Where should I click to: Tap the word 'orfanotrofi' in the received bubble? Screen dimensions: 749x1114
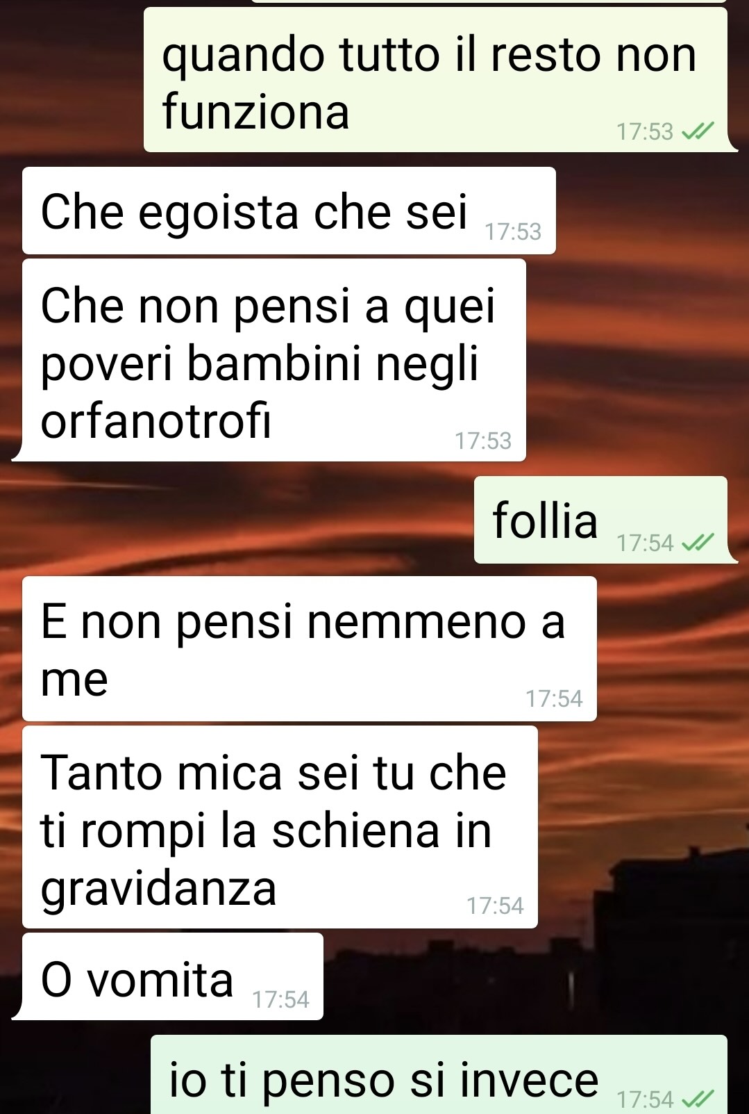(x=156, y=421)
